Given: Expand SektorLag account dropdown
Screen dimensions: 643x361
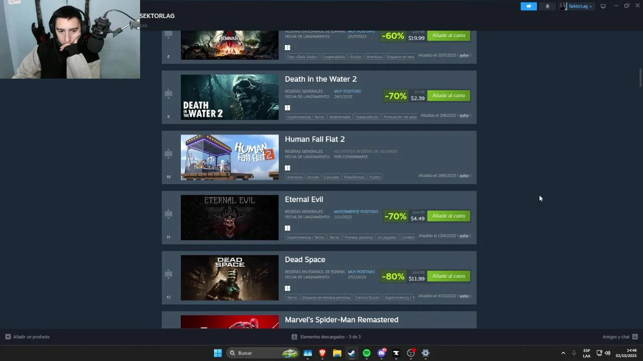Looking at the screenshot, I should click(x=580, y=6).
